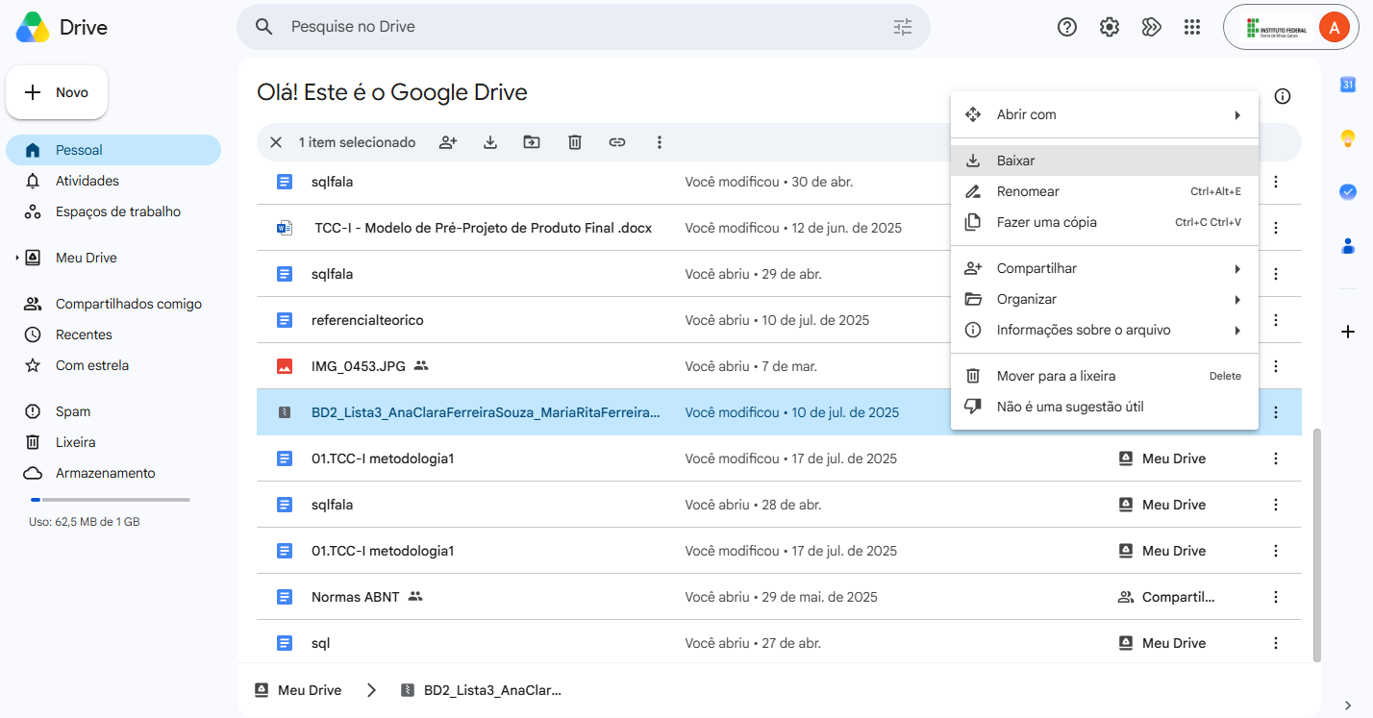The image size is (1373, 718).
Task: Open Google Tasks side panel icon
Action: [1348, 192]
